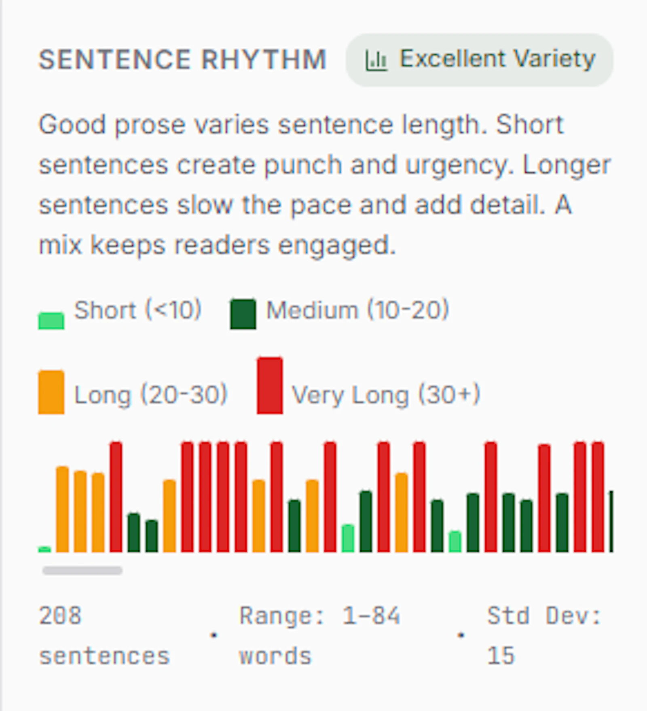Click the last red bar at chart's right
Image resolution: width=647 pixels, height=711 pixels.
[x=598, y=497]
